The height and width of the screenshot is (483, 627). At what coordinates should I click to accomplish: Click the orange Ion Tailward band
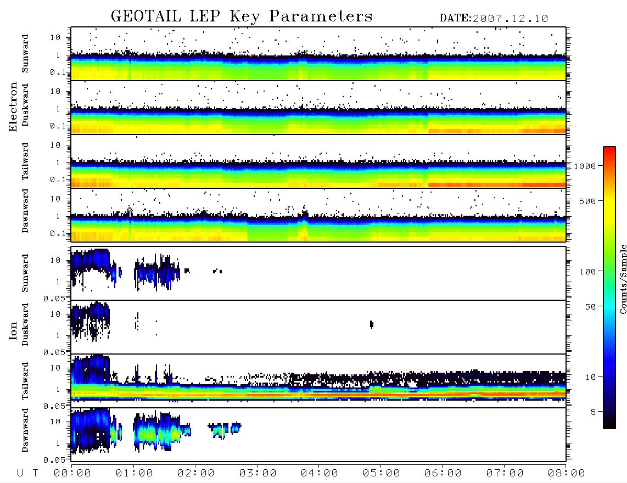pos(318,394)
